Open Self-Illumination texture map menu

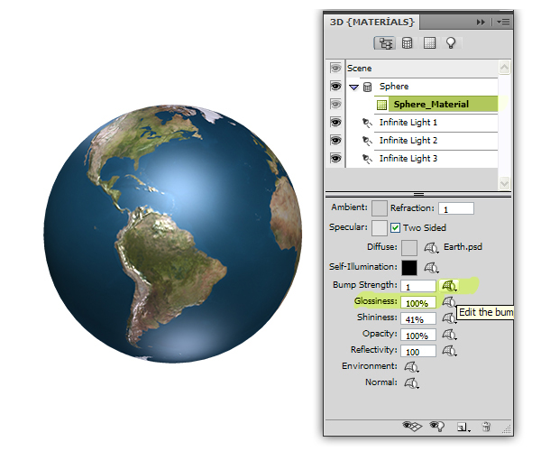431,267
